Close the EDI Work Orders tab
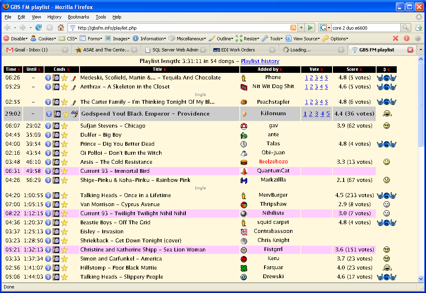 coord(272,50)
